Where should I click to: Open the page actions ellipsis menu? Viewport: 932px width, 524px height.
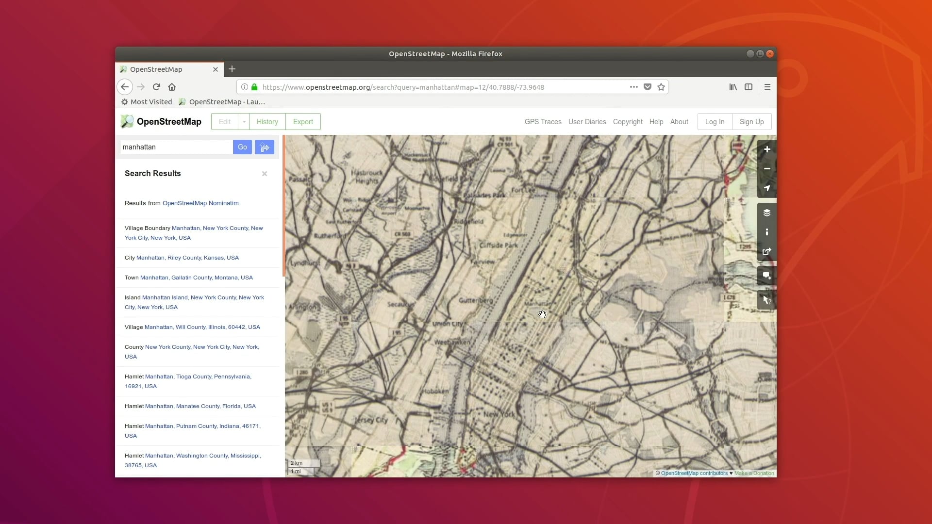point(633,87)
